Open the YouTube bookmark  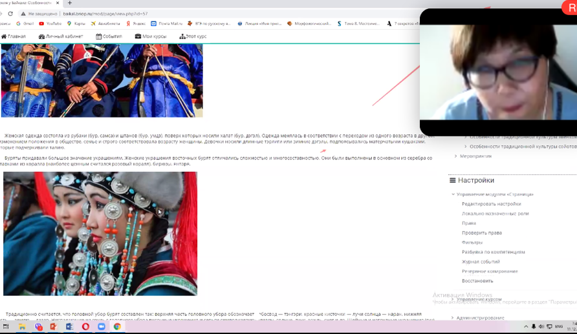pyautogui.click(x=50, y=24)
